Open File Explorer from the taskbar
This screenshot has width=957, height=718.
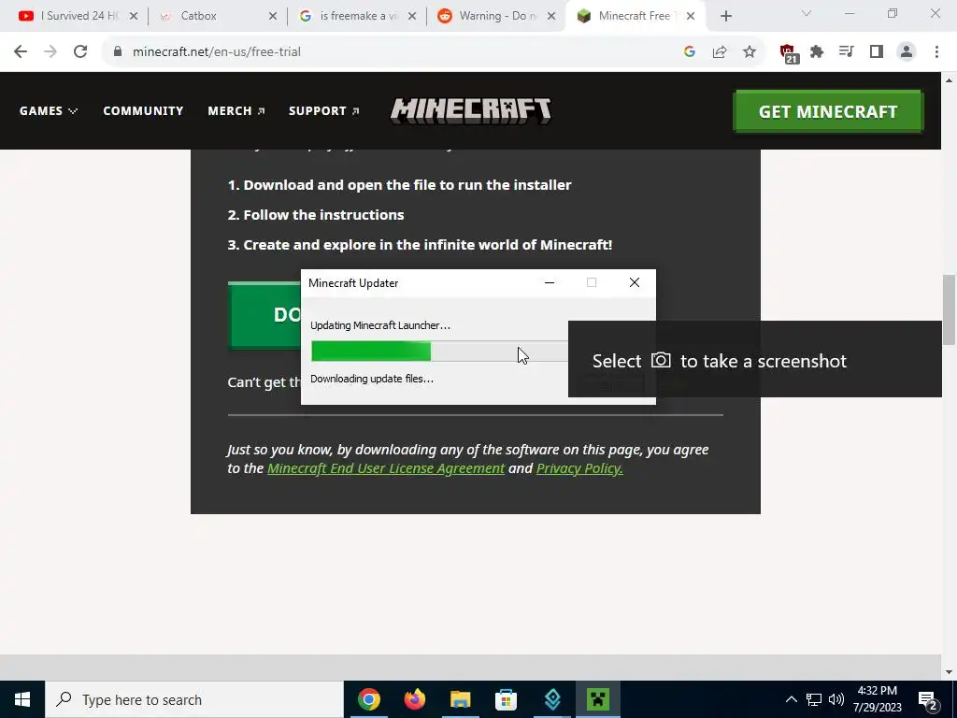tap(460, 699)
